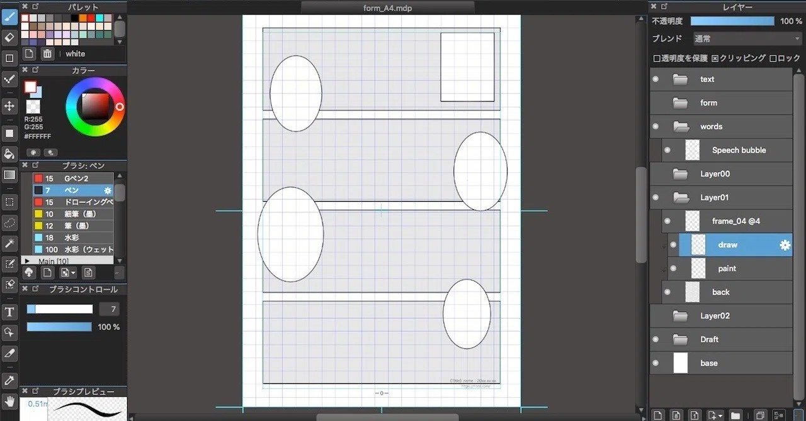Select the Bucket fill tool
The height and width of the screenshot is (421, 806).
click(9, 154)
